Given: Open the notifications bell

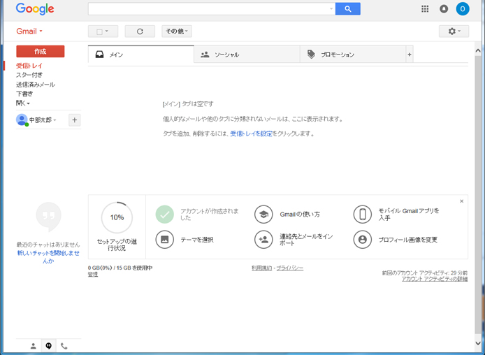Looking at the screenshot, I should (x=444, y=9).
